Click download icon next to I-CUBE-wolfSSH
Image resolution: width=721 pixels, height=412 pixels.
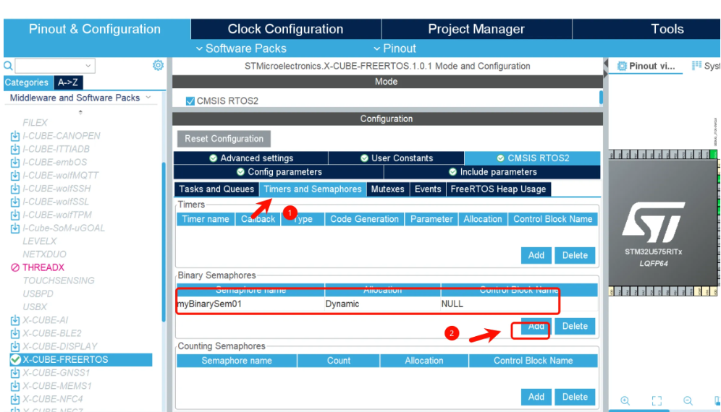(15, 189)
